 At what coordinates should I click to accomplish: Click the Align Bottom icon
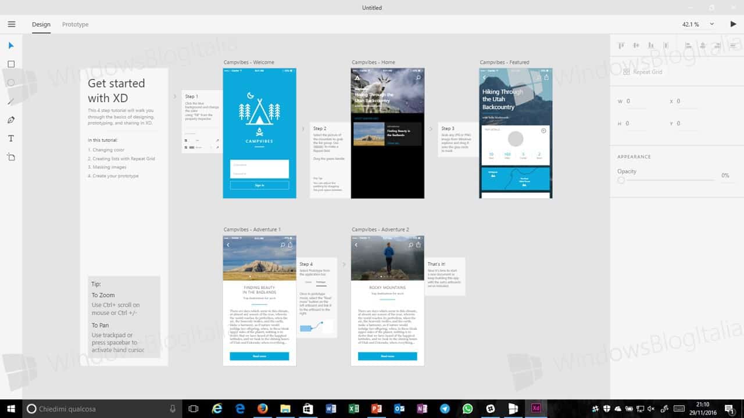tap(650, 45)
